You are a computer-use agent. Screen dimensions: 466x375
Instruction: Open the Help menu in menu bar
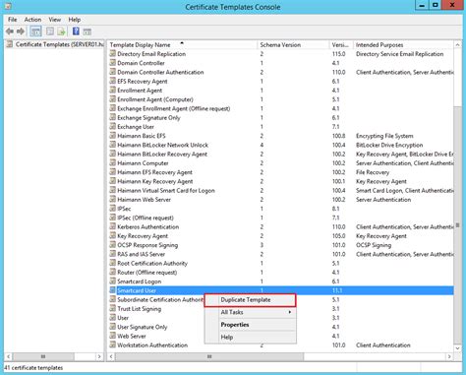(75, 20)
